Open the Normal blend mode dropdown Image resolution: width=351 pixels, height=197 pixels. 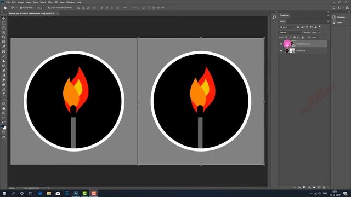pos(291,32)
